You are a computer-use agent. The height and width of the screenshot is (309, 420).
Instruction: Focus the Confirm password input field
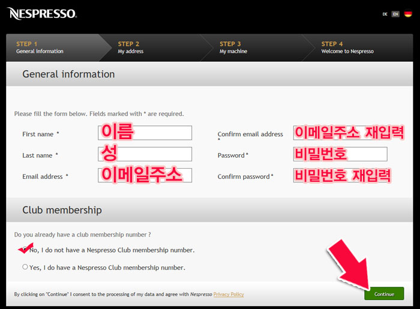[x=340, y=175]
